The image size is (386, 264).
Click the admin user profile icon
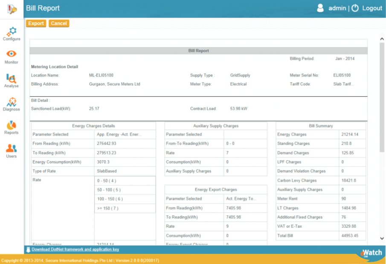click(320, 8)
